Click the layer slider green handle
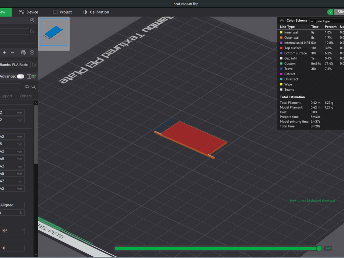The image size is (344, 258). [x=319, y=248]
